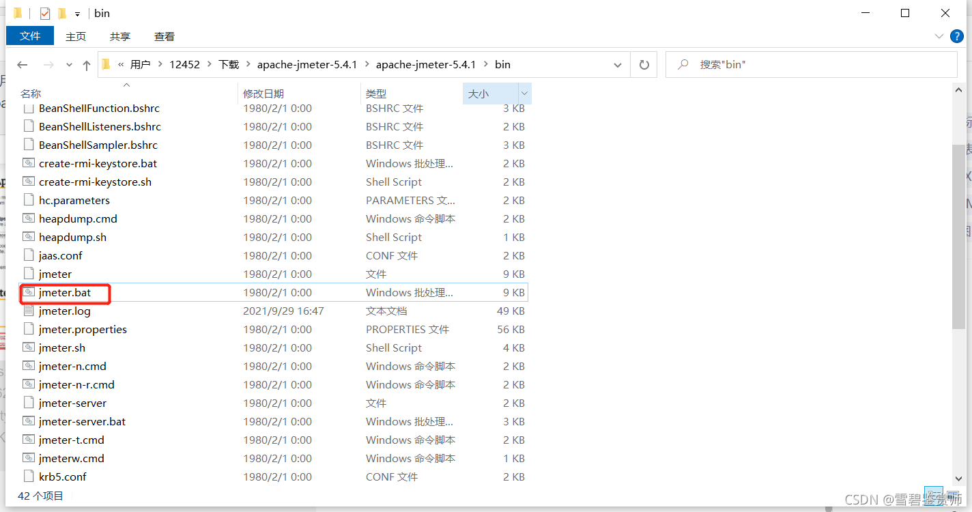Sort by the 名称 column header

pyautogui.click(x=31, y=94)
